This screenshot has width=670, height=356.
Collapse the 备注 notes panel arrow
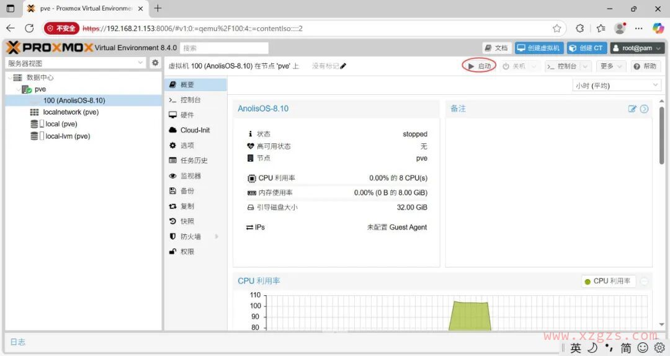coord(644,109)
